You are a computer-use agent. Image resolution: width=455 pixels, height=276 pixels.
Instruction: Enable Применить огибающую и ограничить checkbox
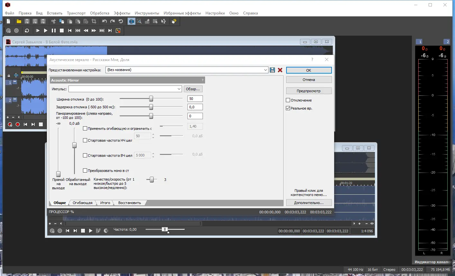85,129
